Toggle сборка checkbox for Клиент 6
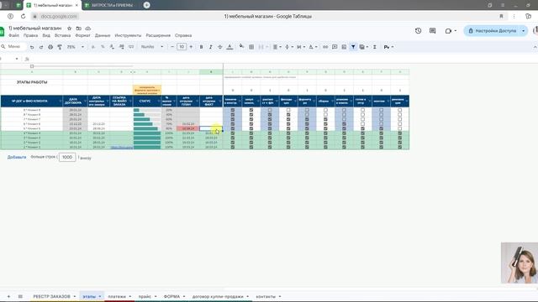 coord(325,124)
